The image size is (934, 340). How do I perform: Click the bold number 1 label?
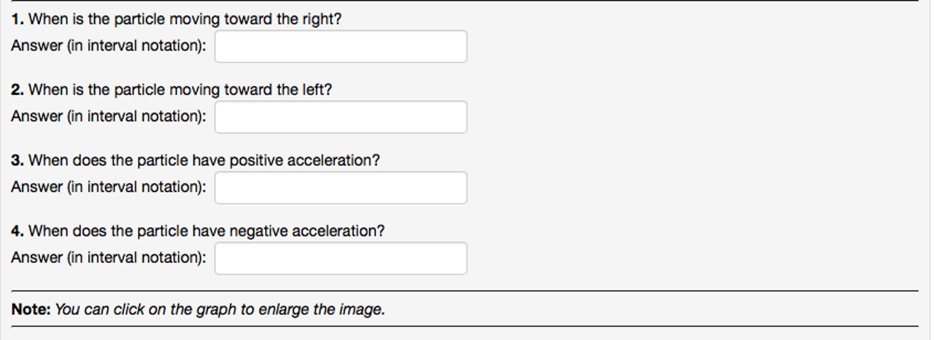[x=17, y=19]
